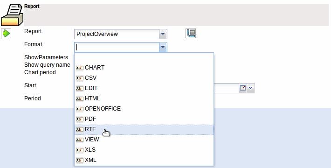Open the layout icon beside the Report dropdown

tap(191, 33)
